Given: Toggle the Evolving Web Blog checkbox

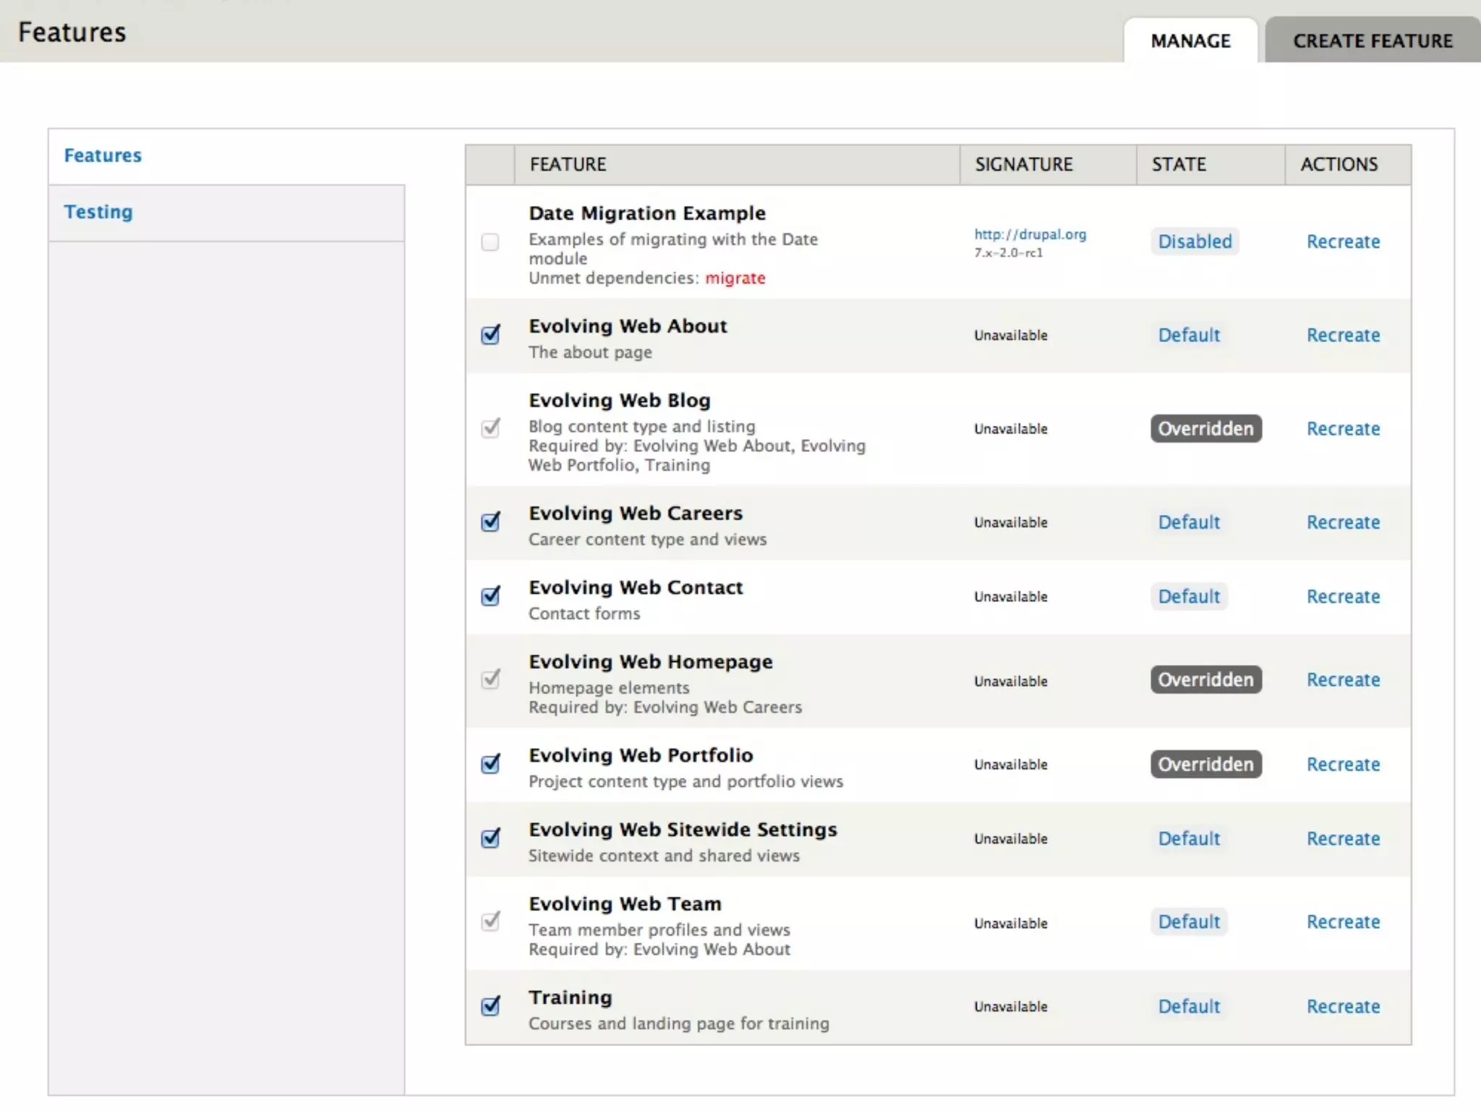Looking at the screenshot, I should (x=490, y=427).
